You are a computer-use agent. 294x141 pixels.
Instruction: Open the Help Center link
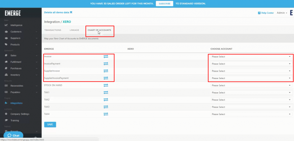click(x=266, y=13)
